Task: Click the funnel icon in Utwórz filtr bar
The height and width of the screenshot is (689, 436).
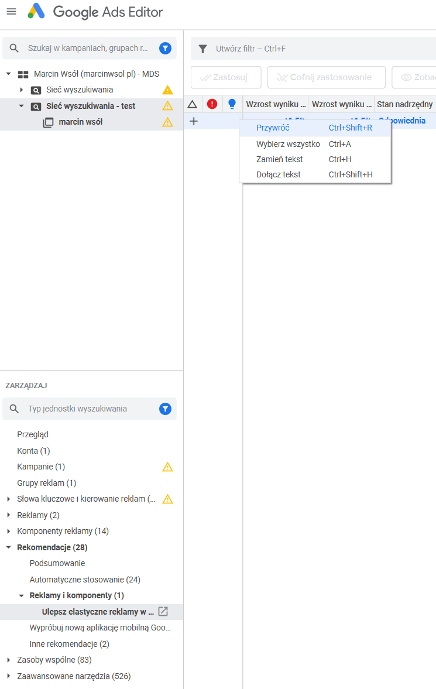Action: tap(202, 49)
